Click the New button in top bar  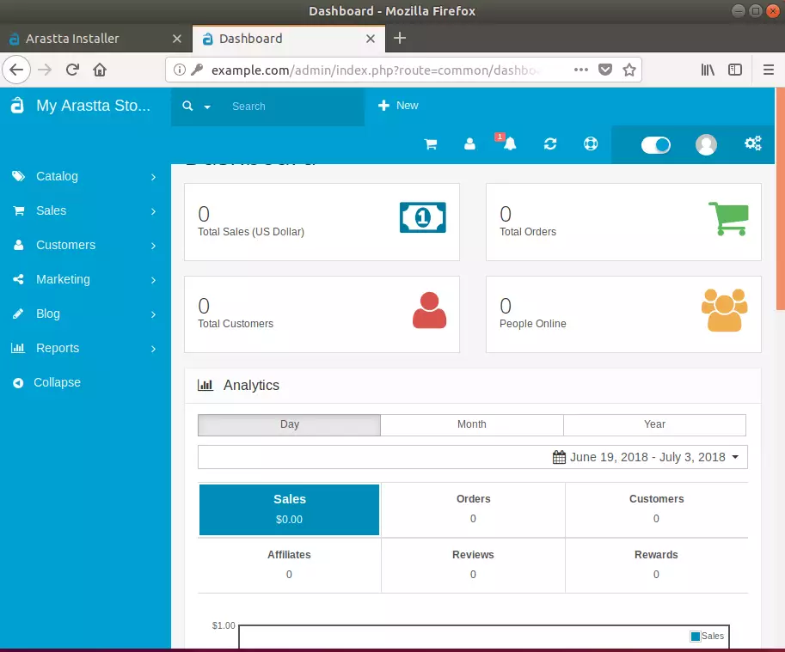[398, 106]
